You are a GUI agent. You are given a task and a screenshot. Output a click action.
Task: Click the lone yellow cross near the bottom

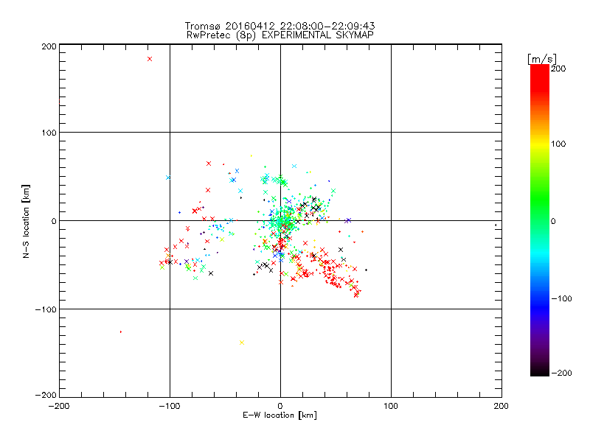pos(242,343)
